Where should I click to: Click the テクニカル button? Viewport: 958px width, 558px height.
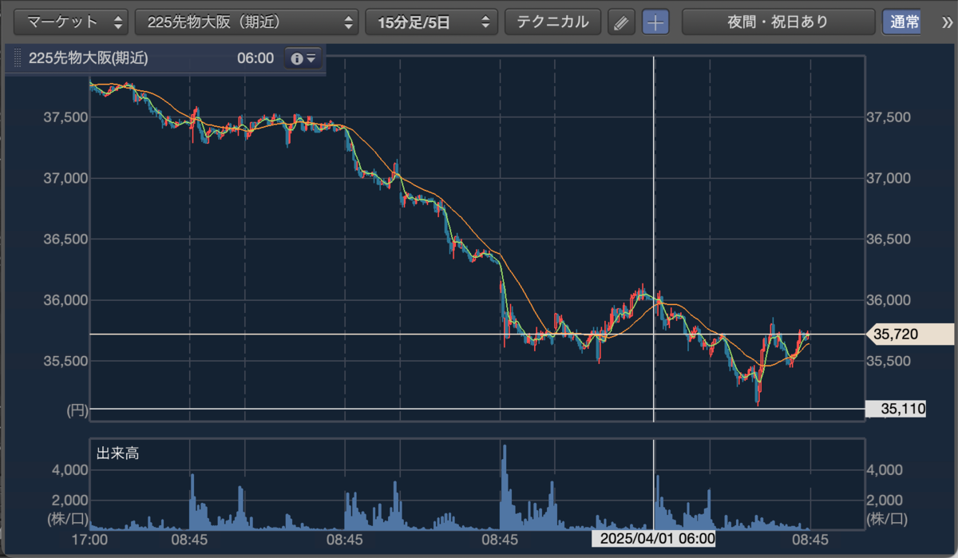click(x=552, y=22)
